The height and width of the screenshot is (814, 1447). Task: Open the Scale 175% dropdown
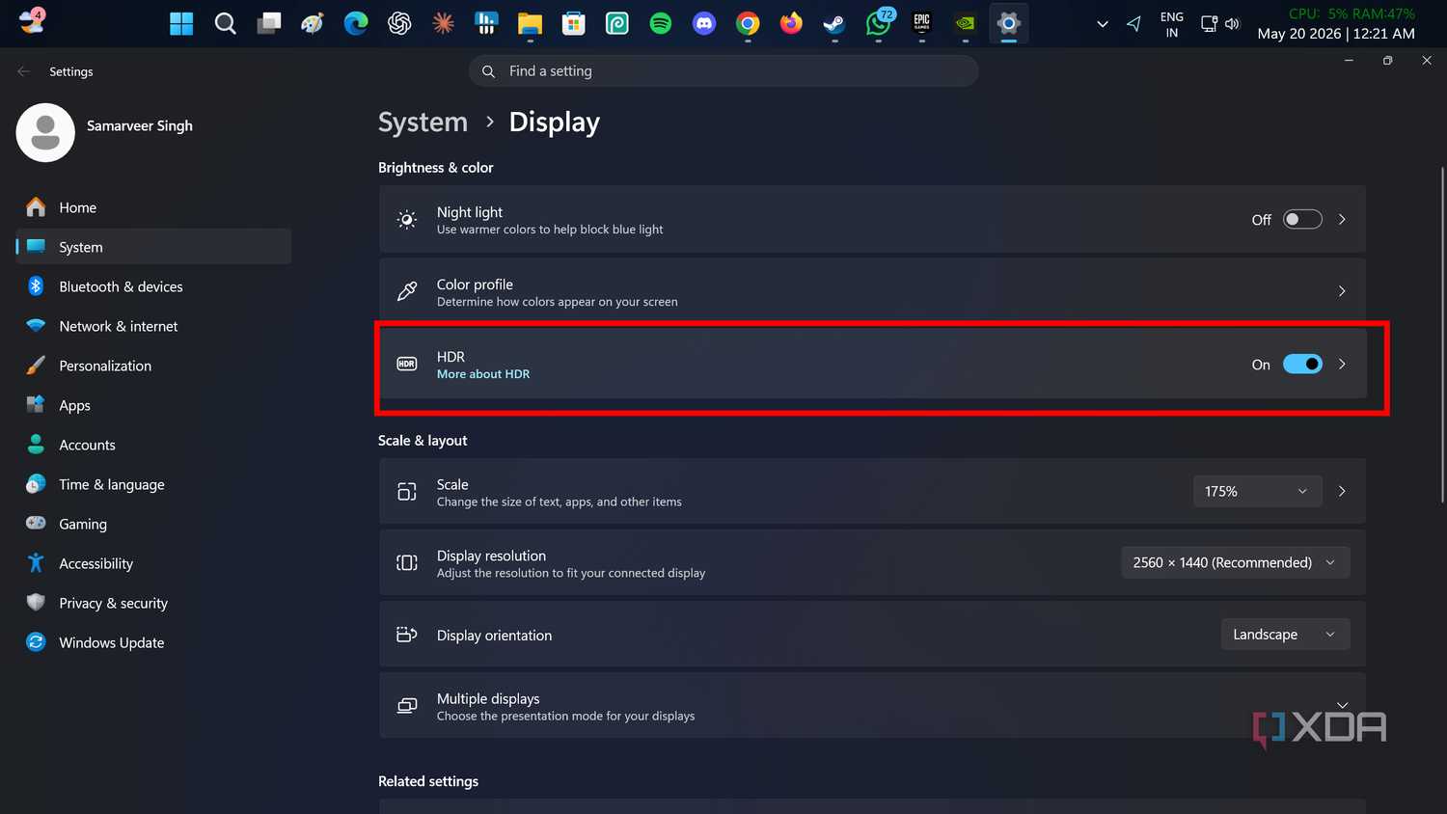(1257, 491)
